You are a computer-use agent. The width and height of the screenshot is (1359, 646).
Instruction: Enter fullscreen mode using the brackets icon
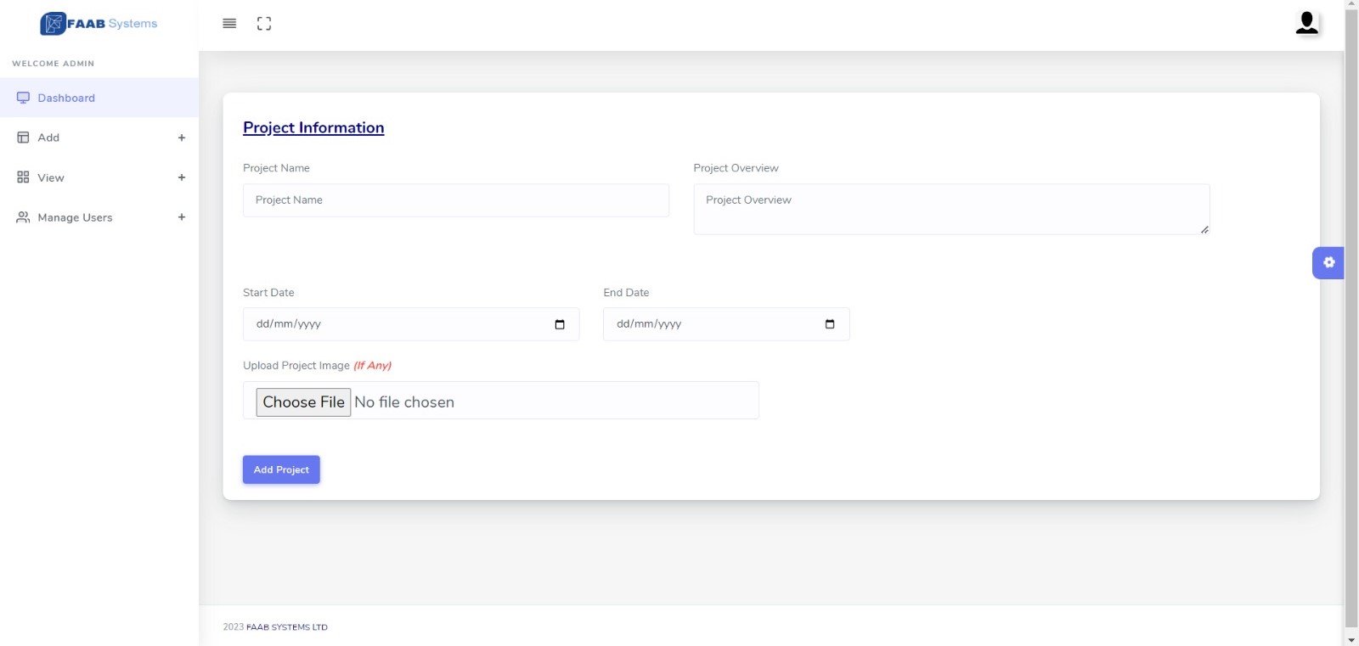click(264, 24)
